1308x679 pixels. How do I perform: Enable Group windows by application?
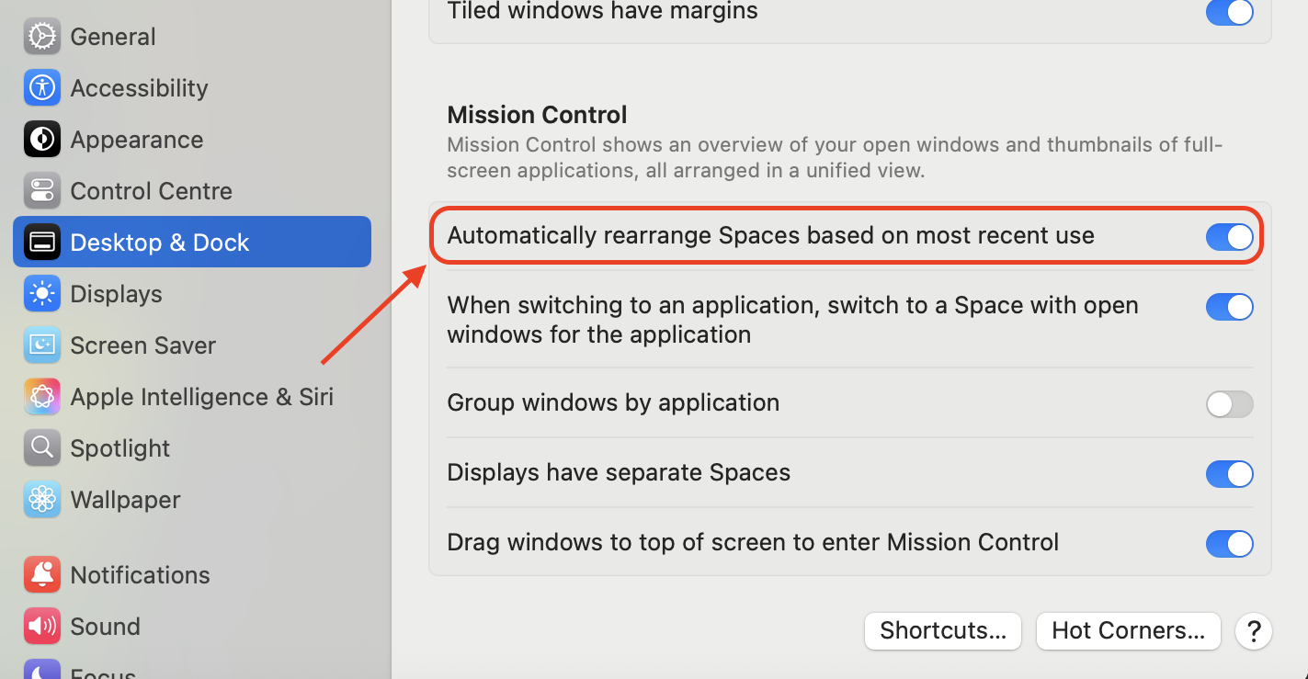click(1230, 404)
